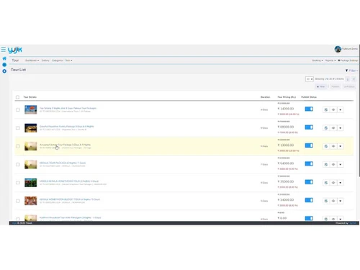The width and height of the screenshot is (360, 270).
Task: Check the box for the ₹34000.00 tour row
Action: (x=18, y=201)
